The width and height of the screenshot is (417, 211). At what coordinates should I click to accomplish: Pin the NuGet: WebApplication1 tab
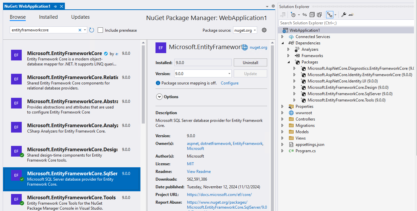[x=55, y=6]
